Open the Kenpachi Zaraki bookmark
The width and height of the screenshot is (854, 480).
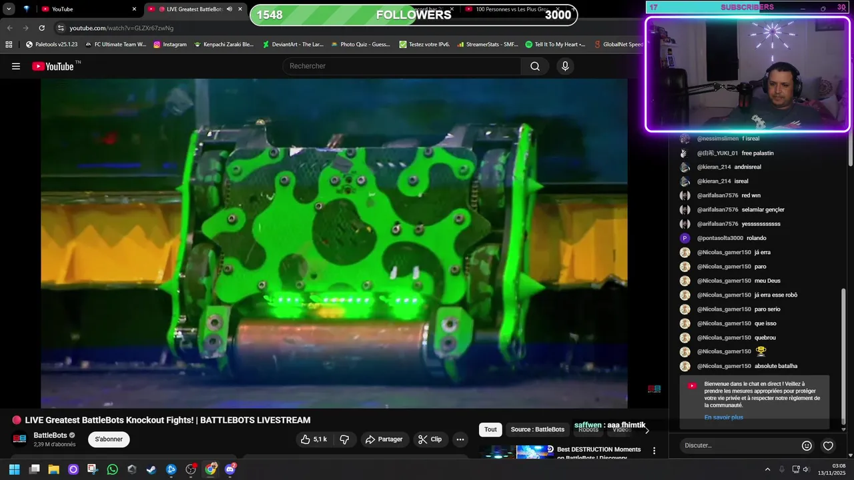pos(224,45)
